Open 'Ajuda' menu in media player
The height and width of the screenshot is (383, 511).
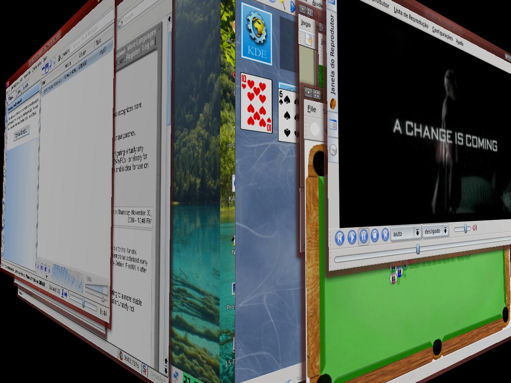[460, 42]
